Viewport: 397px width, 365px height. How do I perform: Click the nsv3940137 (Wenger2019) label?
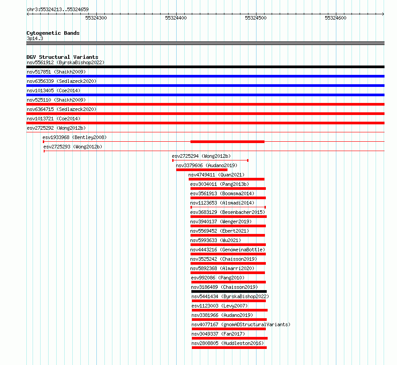point(221,221)
